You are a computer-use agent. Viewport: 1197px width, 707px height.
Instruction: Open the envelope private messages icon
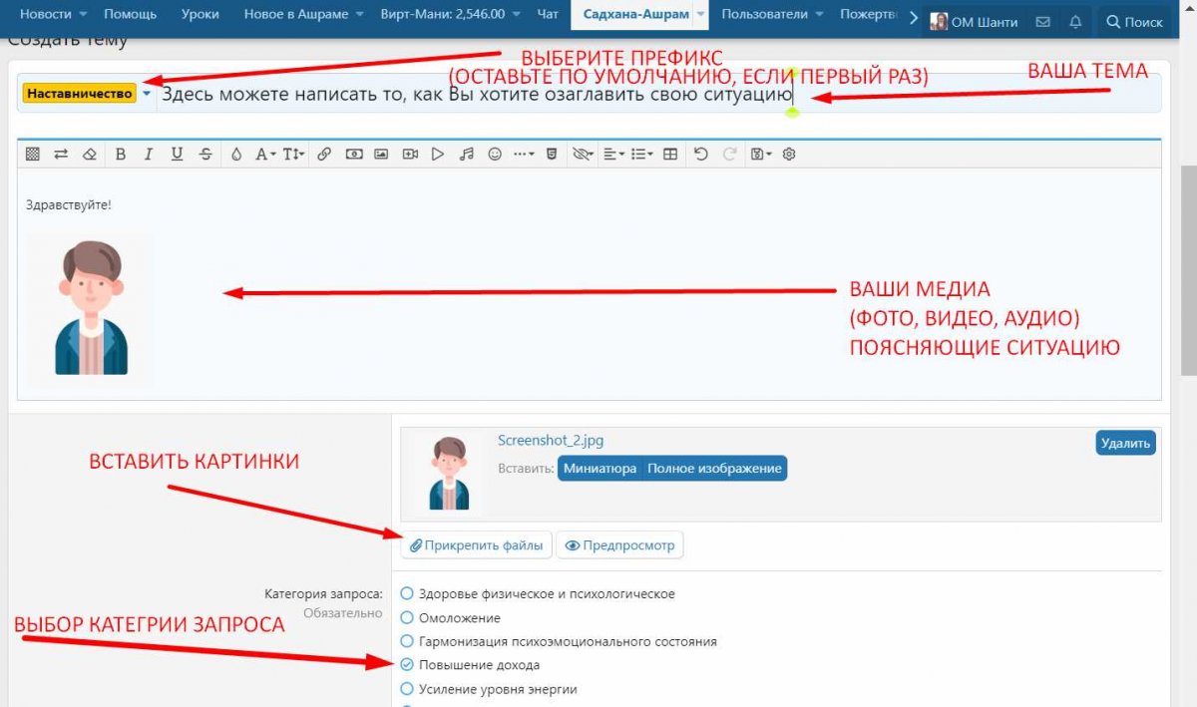1042,21
